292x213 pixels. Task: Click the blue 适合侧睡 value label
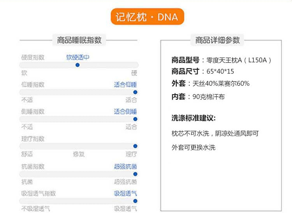(x=125, y=112)
